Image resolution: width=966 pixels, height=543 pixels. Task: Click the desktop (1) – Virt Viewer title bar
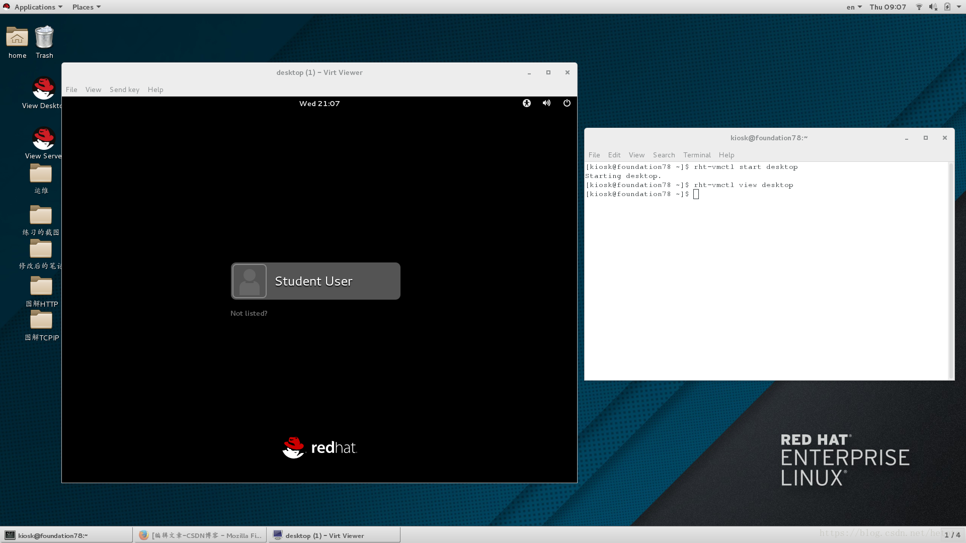click(319, 72)
